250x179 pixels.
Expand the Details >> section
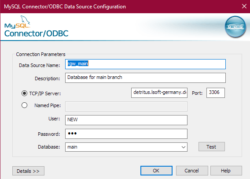pyautogui.click(x=28, y=171)
